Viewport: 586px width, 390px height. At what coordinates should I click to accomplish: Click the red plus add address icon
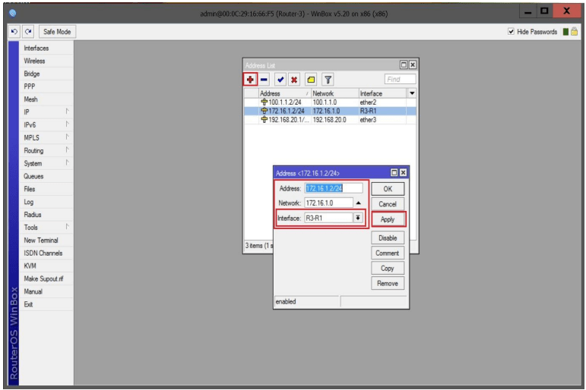[249, 79]
